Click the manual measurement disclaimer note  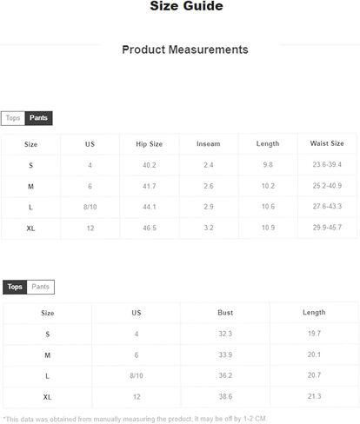click(135, 419)
